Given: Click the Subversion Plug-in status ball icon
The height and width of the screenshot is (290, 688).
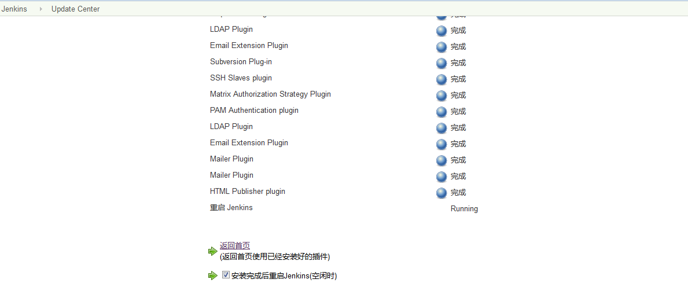Looking at the screenshot, I should (442, 63).
